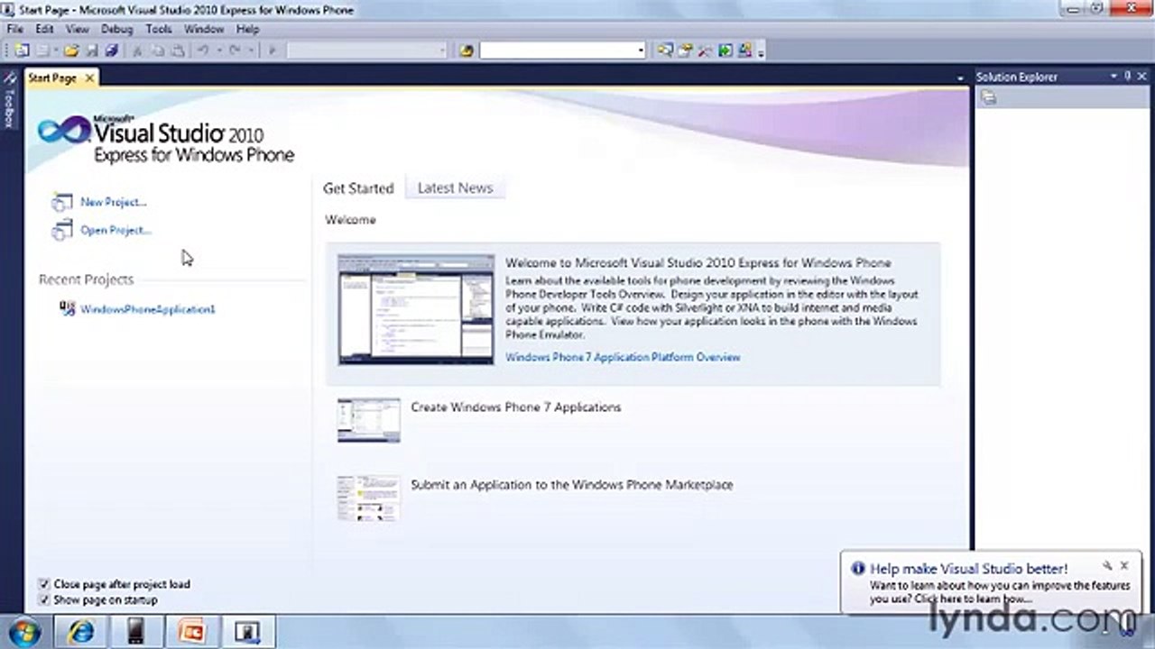Screen dimensions: 1155x649
Task: Open the Find combo box dropdown arrow
Action: (x=641, y=50)
